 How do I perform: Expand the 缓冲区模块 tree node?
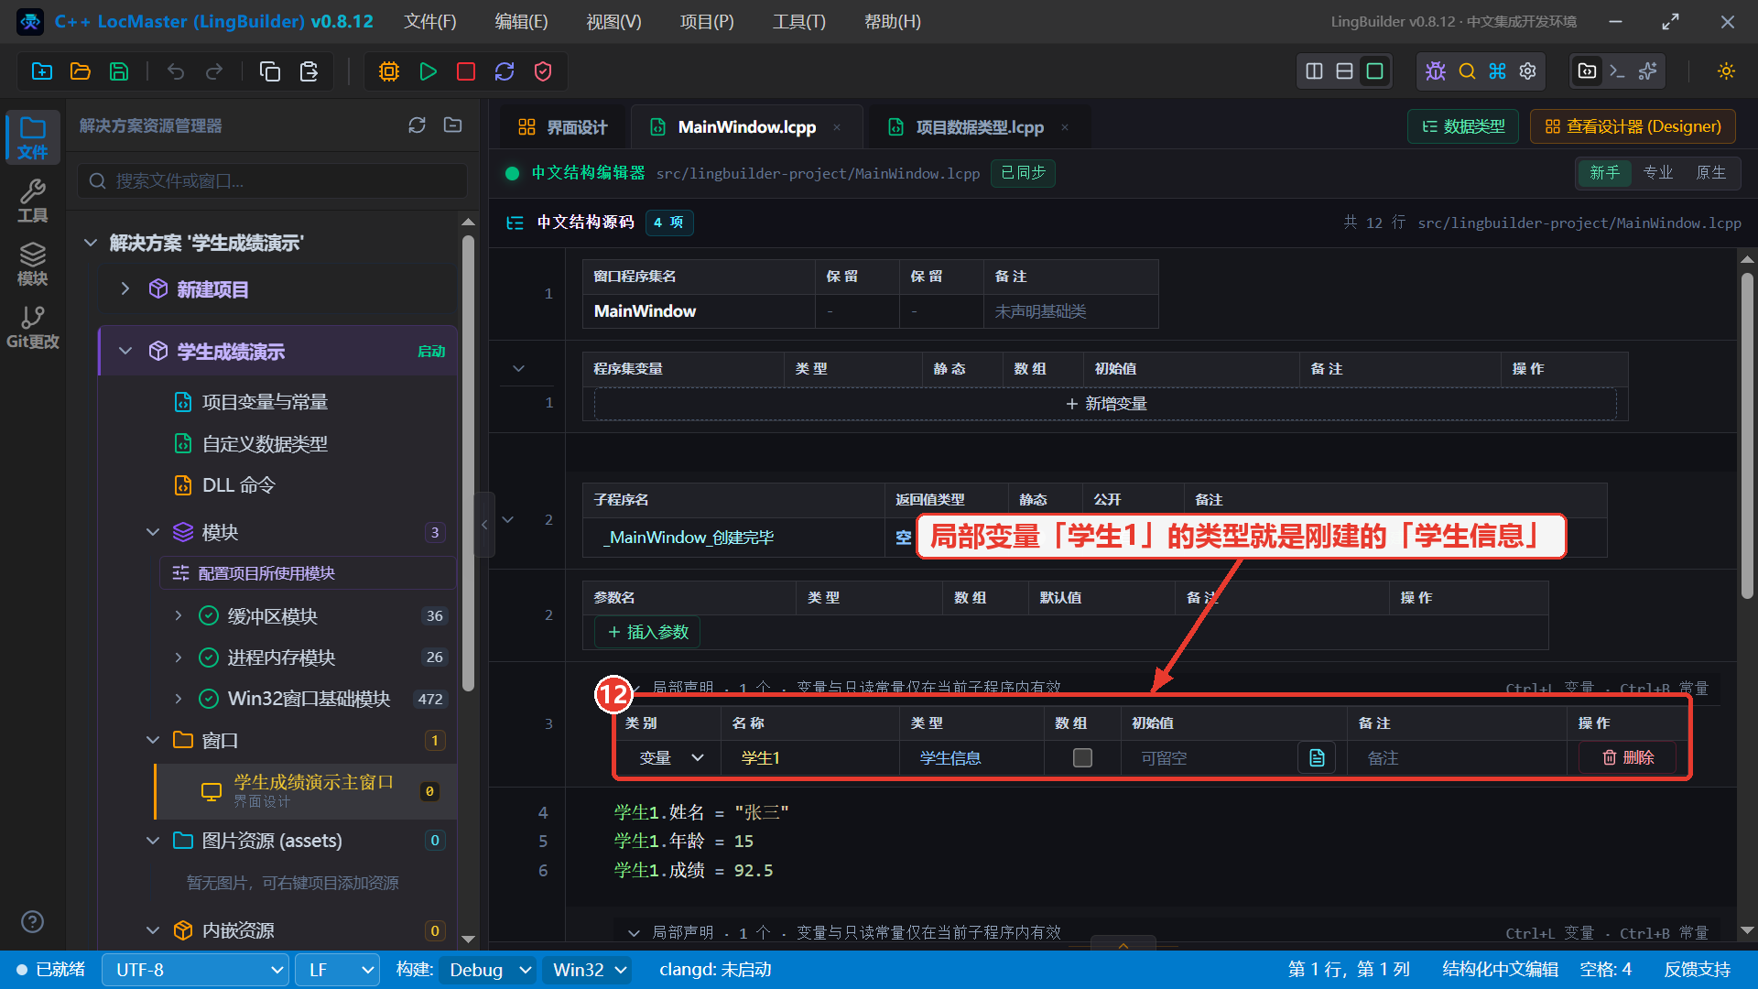tap(179, 616)
